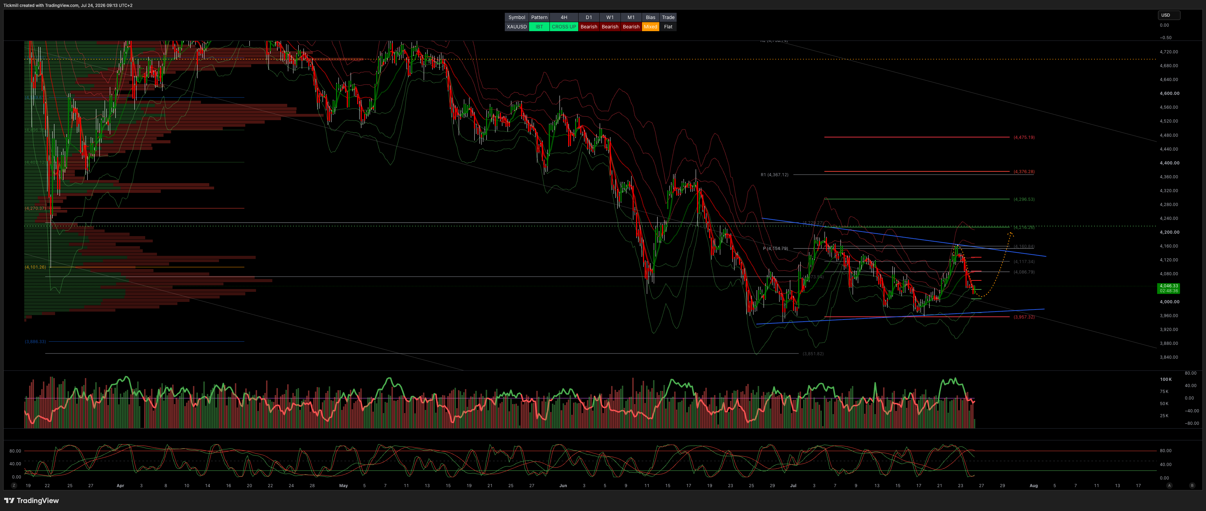This screenshot has width=1206, height=511.
Task: Toggle the A auto-scale button
Action: (1169, 486)
